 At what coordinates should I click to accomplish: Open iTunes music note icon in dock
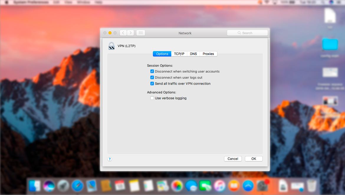(x=220, y=186)
